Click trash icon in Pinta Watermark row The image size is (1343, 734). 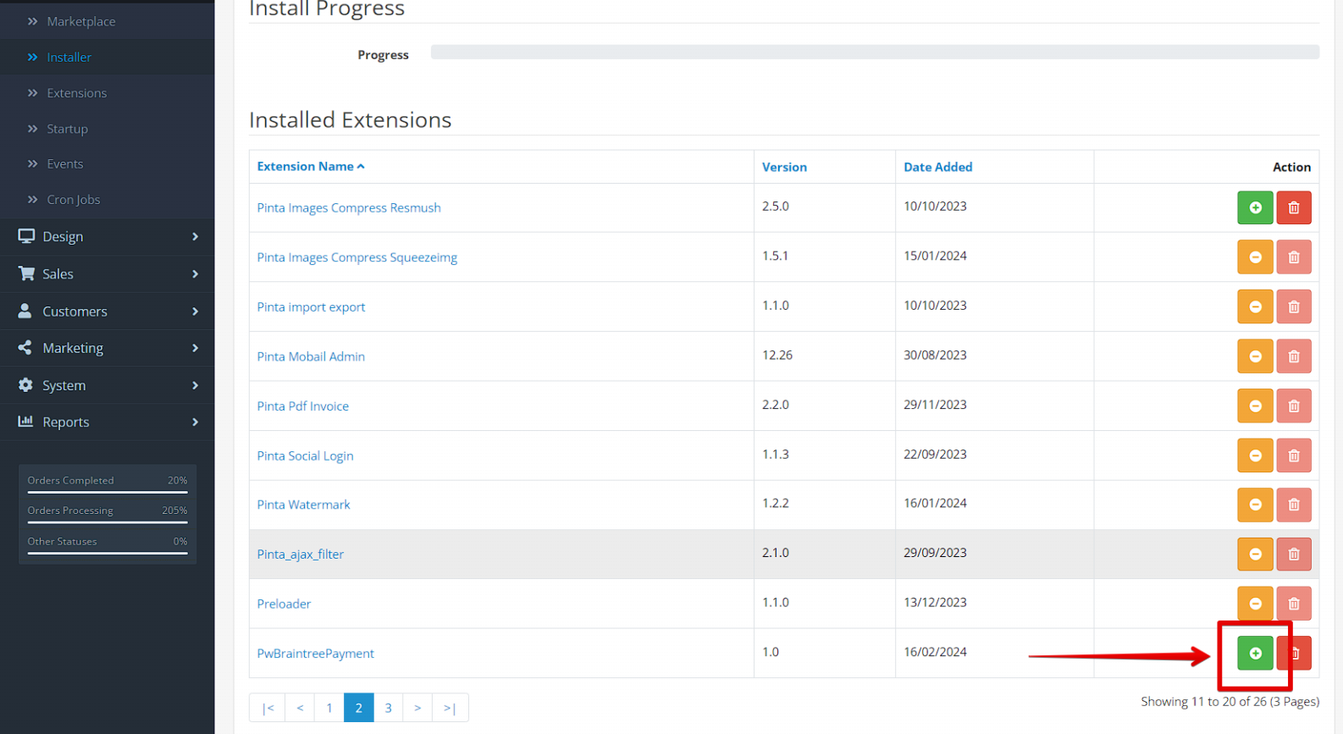(x=1294, y=505)
